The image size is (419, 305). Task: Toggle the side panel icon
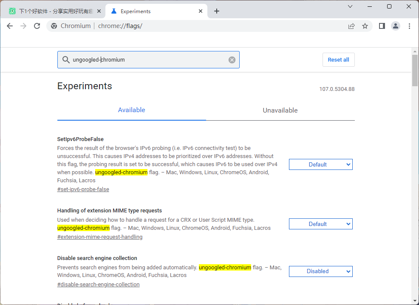382,26
